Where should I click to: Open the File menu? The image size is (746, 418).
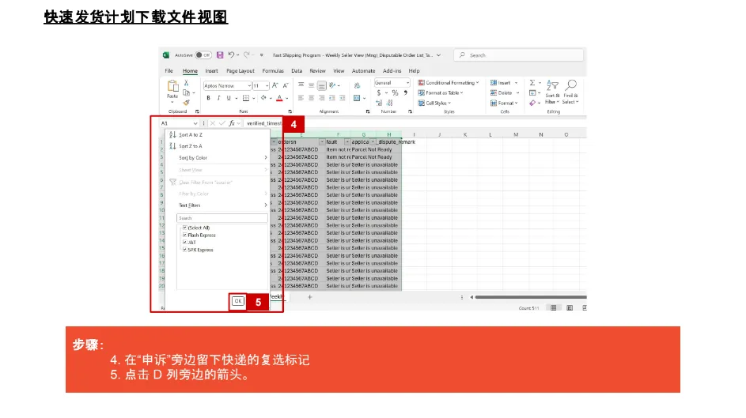point(169,71)
